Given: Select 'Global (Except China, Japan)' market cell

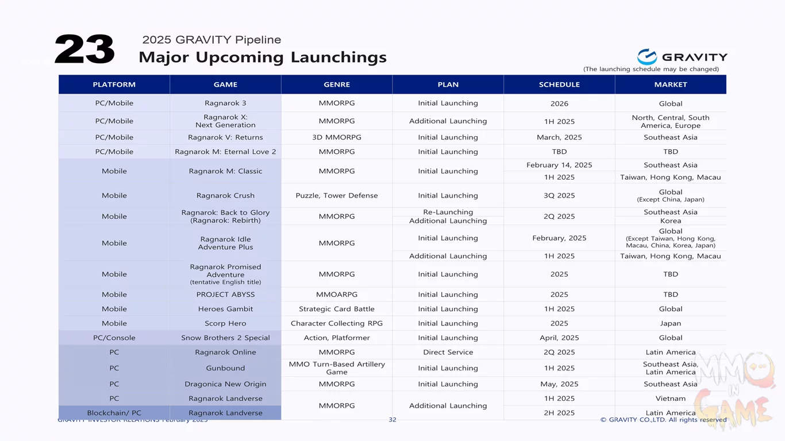Looking at the screenshot, I should (x=671, y=195).
